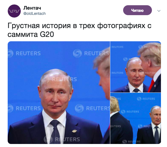The height and width of the screenshot is (147, 167).
Task: Click the dotted tie in the large photo
Action: (x=55, y=132)
